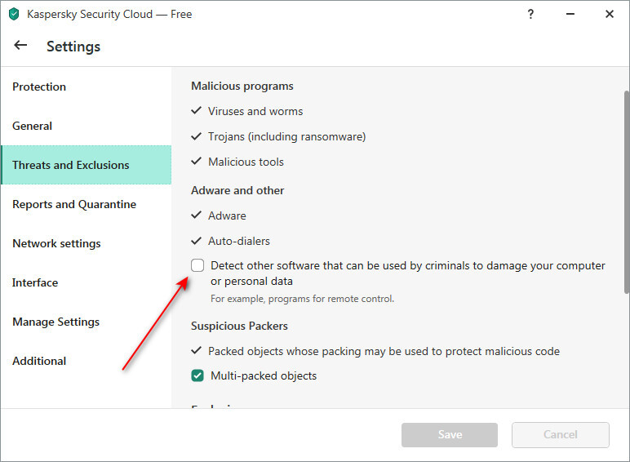
Task: Click the checkmark beside Trojans (including ransomware)
Action: (196, 136)
